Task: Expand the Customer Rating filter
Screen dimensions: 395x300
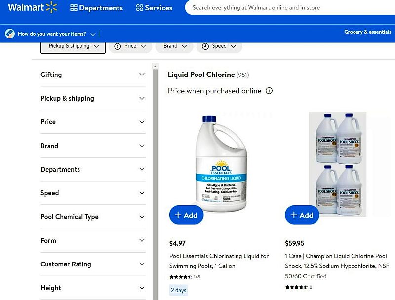Action: pyautogui.click(x=93, y=264)
